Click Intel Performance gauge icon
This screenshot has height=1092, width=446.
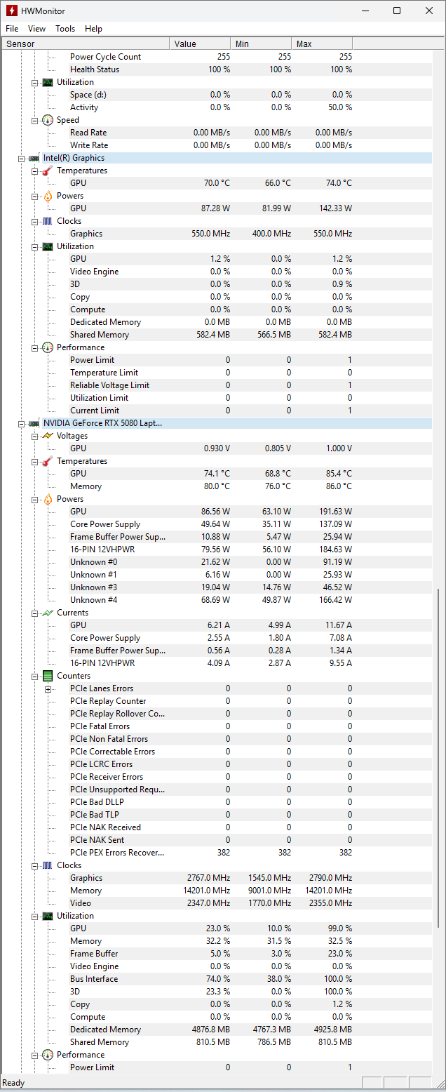point(47,347)
